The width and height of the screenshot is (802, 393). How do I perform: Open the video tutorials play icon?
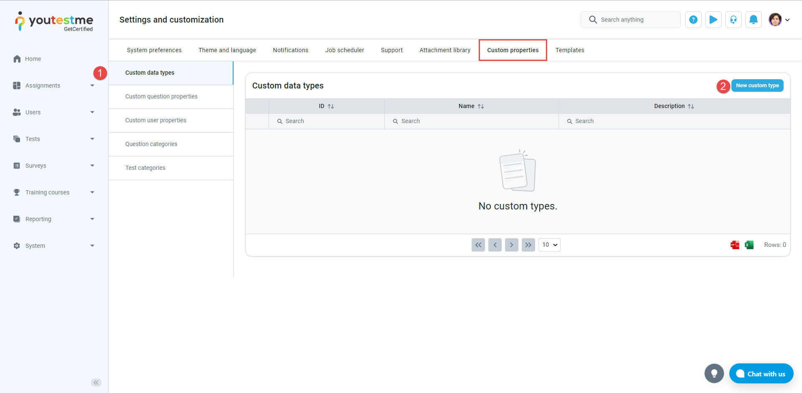click(713, 20)
